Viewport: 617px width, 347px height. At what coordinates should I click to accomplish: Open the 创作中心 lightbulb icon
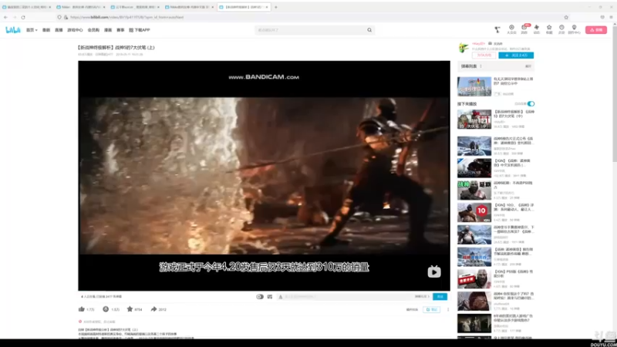574,29
